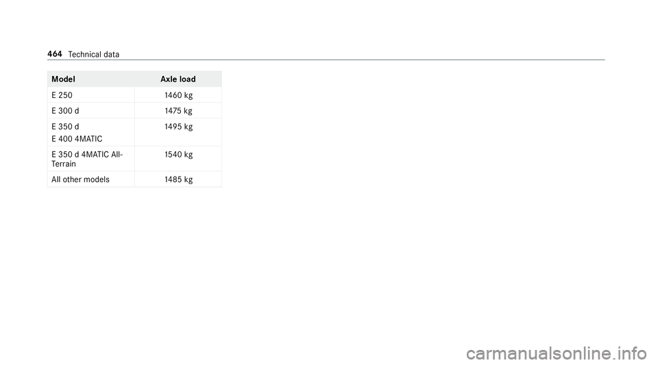Click the 1475 kg value
The image size is (658, 365).
178,111
